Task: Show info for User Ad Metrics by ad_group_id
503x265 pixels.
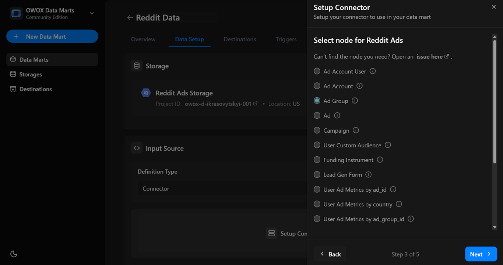Action: tap(411, 219)
